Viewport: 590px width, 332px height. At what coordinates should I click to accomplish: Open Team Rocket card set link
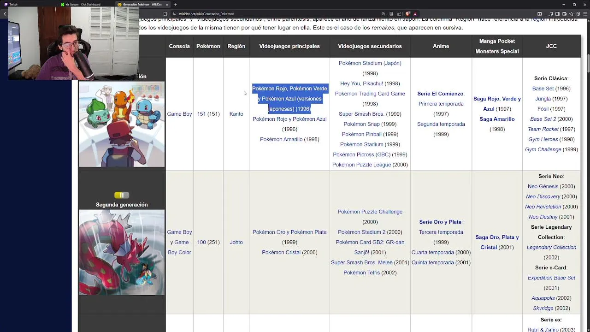543,129
